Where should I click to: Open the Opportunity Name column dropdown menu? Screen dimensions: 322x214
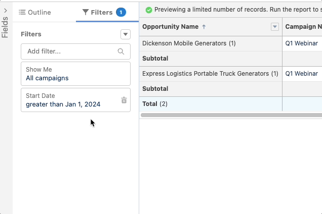[275, 27]
